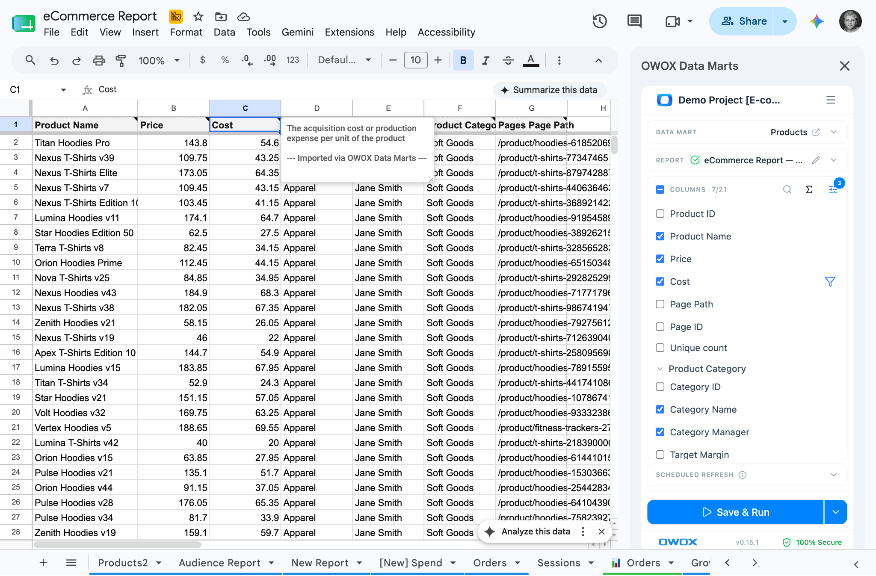Viewport: 876px width, 576px height.
Task: Switch to Sessions sheet tab
Action: coord(559,563)
